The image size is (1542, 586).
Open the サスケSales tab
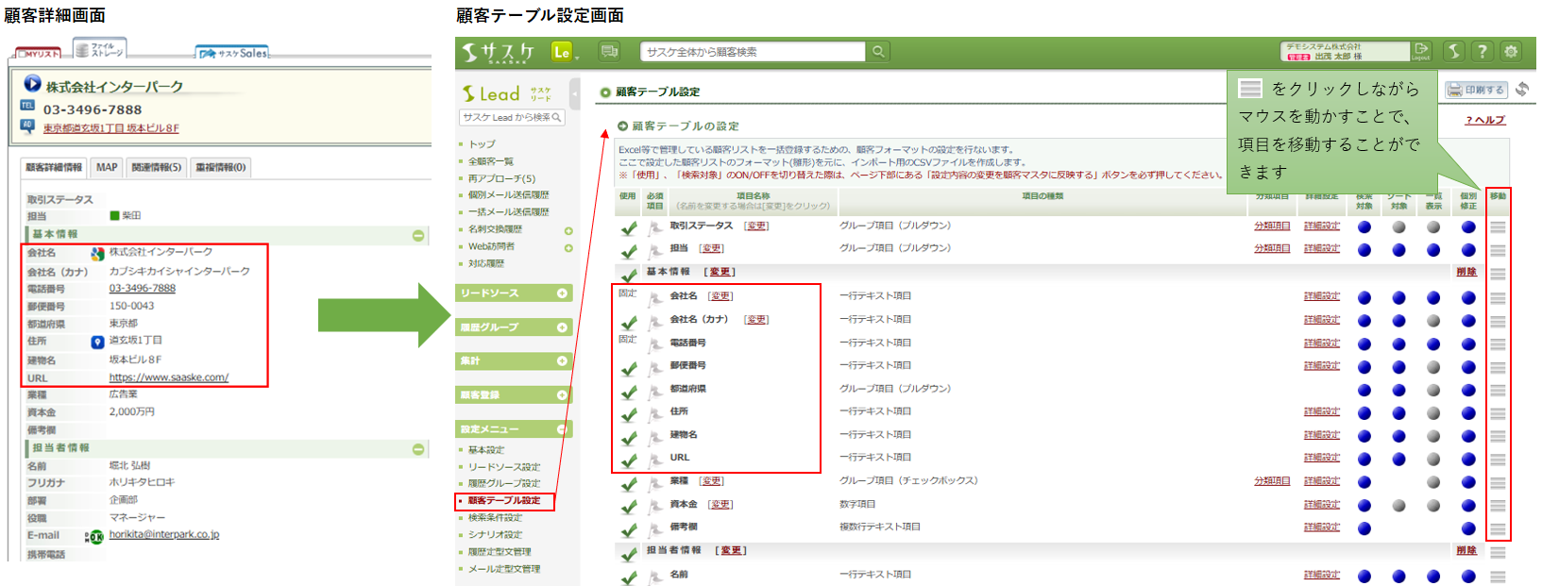(232, 53)
